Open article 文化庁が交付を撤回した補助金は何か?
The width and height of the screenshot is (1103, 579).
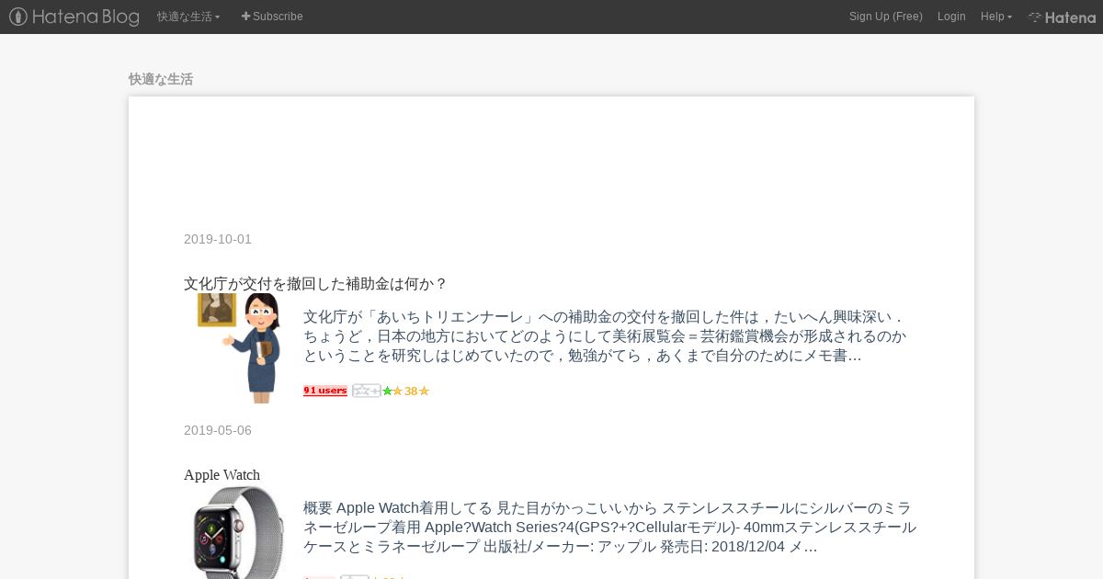pyautogui.click(x=315, y=283)
